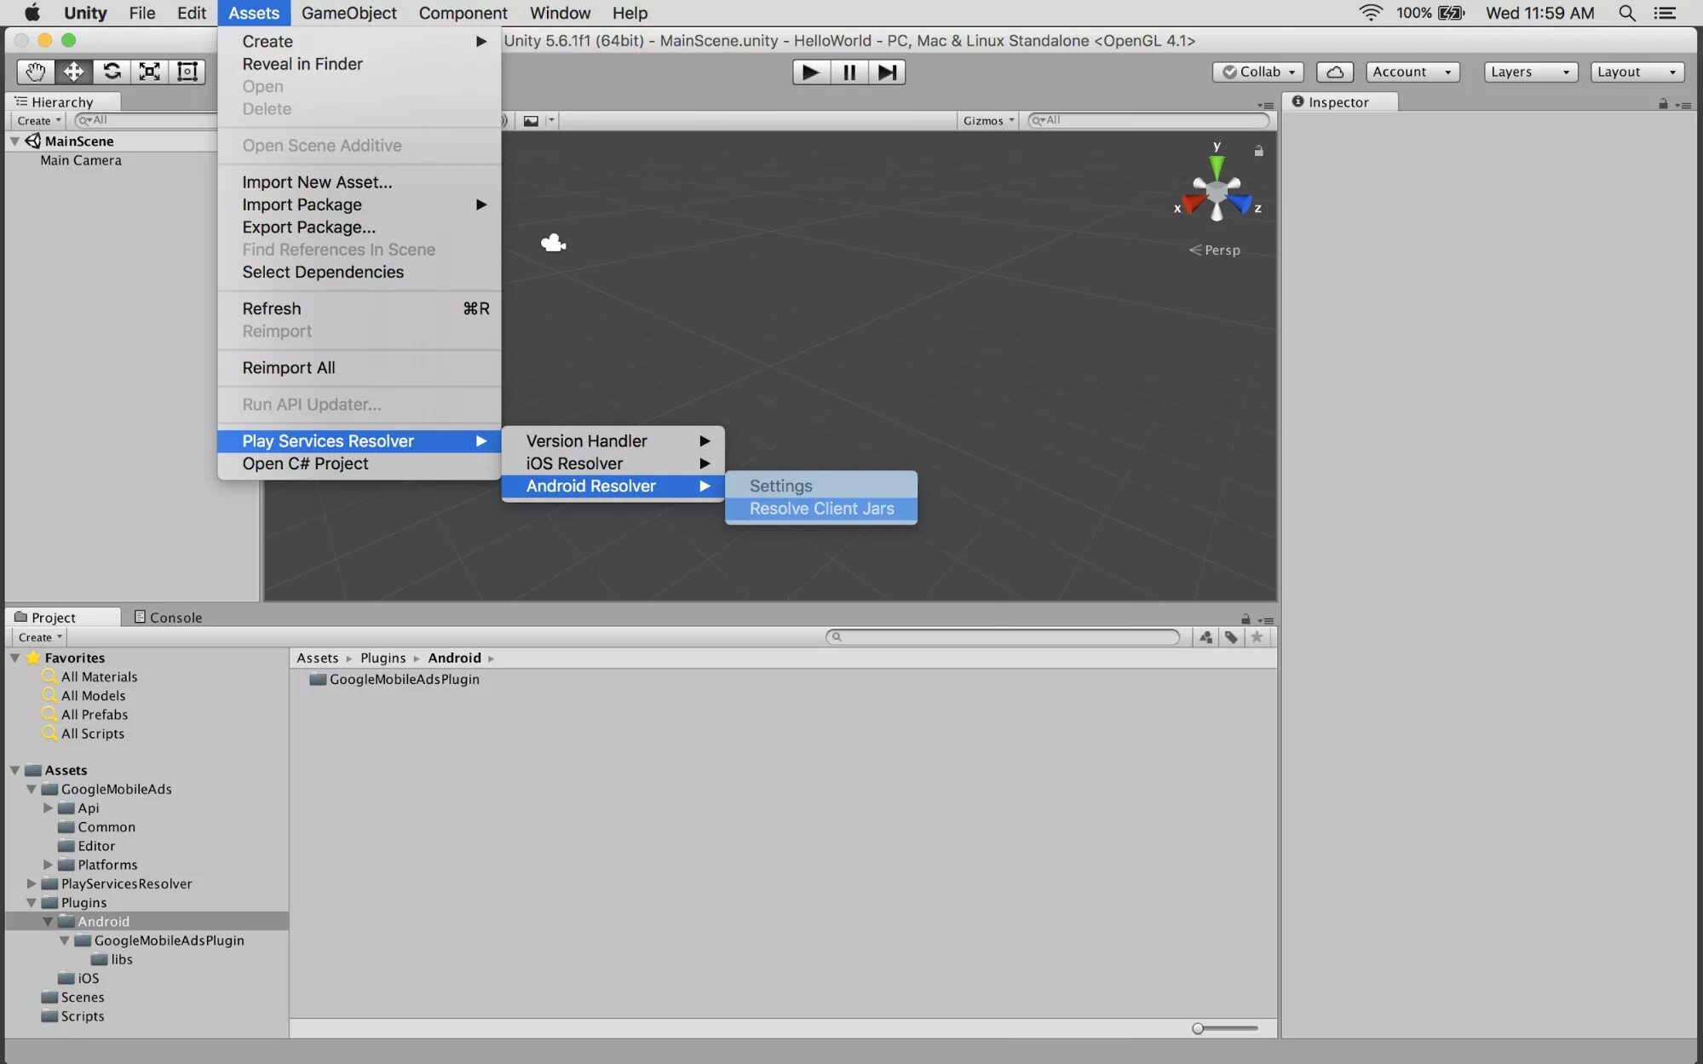The height and width of the screenshot is (1064, 1703).
Task: Open Account dropdown
Action: (1412, 72)
